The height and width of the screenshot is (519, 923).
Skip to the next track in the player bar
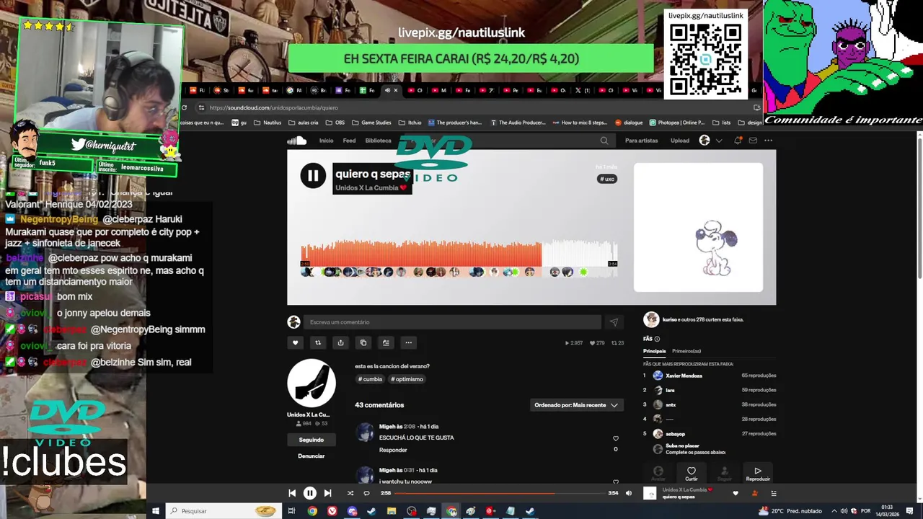pos(327,493)
